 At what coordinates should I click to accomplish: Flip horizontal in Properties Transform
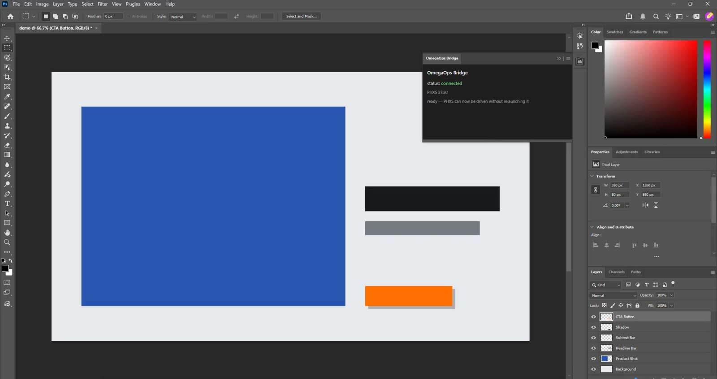pos(645,205)
